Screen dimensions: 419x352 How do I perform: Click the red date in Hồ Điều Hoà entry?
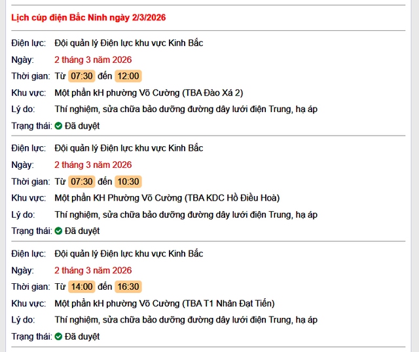pos(93,165)
